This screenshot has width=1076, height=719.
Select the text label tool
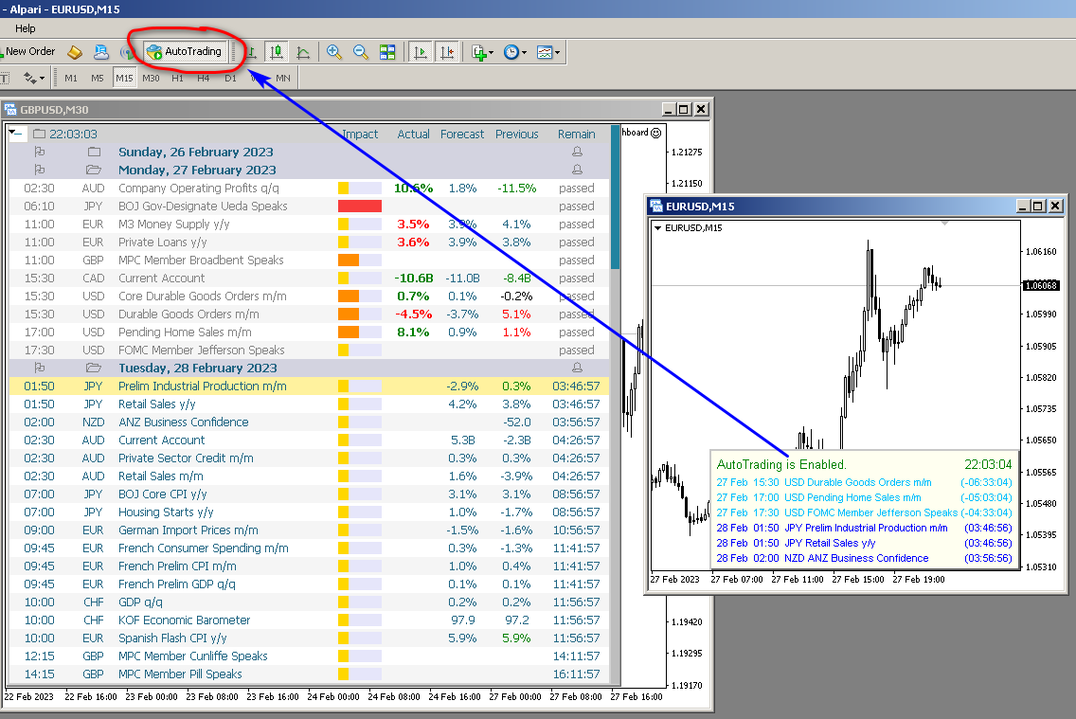[5, 79]
